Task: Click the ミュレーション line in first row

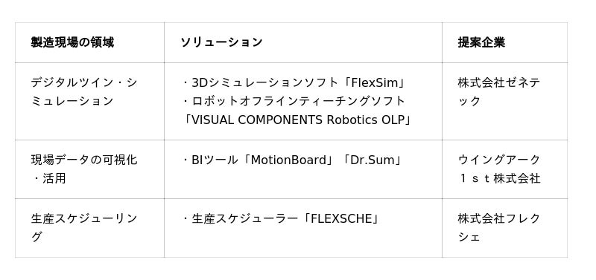Action: coord(72,101)
